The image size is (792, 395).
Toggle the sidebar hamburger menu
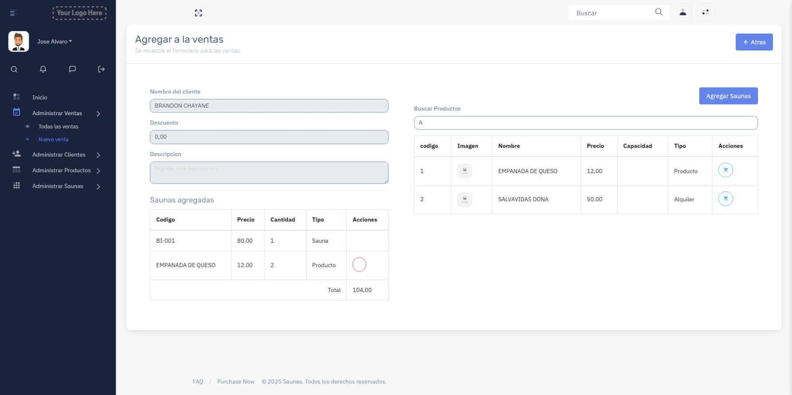(13, 13)
